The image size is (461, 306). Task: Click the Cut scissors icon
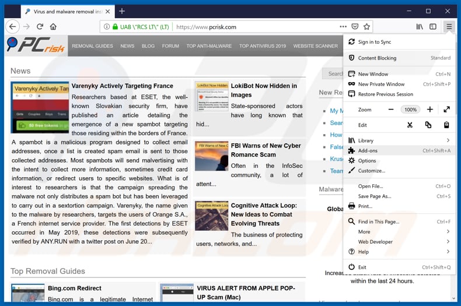tap(410, 125)
